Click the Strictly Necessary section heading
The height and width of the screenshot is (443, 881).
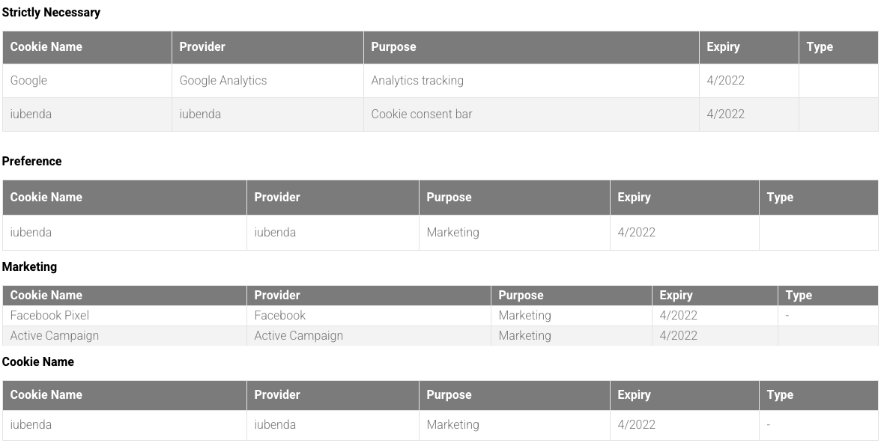(x=51, y=13)
